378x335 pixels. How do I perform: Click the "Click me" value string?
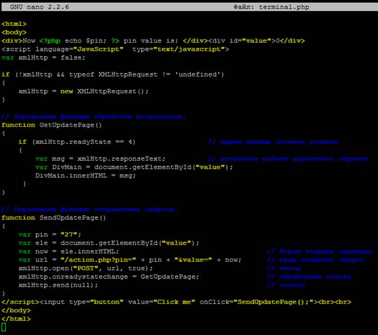tap(174, 302)
